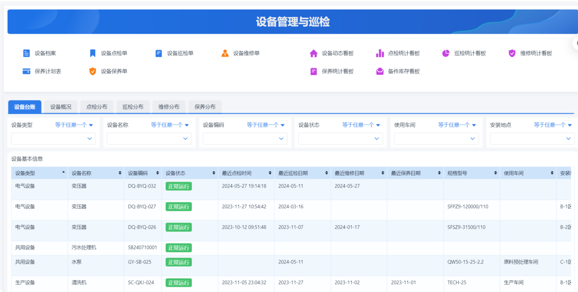Switch to the 维修分布 tab
Image resolution: width=578 pixels, height=292 pixels.
tap(169, 107)
